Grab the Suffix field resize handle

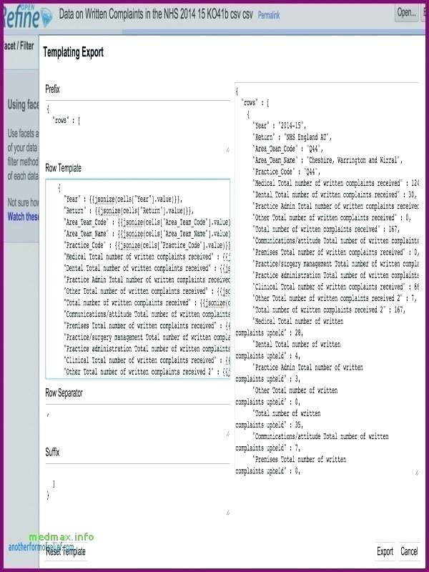point(228,512)
